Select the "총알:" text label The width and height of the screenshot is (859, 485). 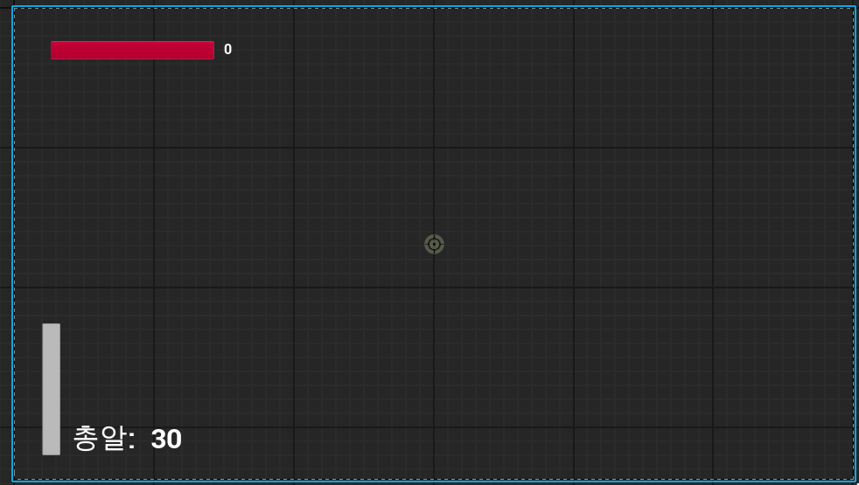click(x=104, y=439)
